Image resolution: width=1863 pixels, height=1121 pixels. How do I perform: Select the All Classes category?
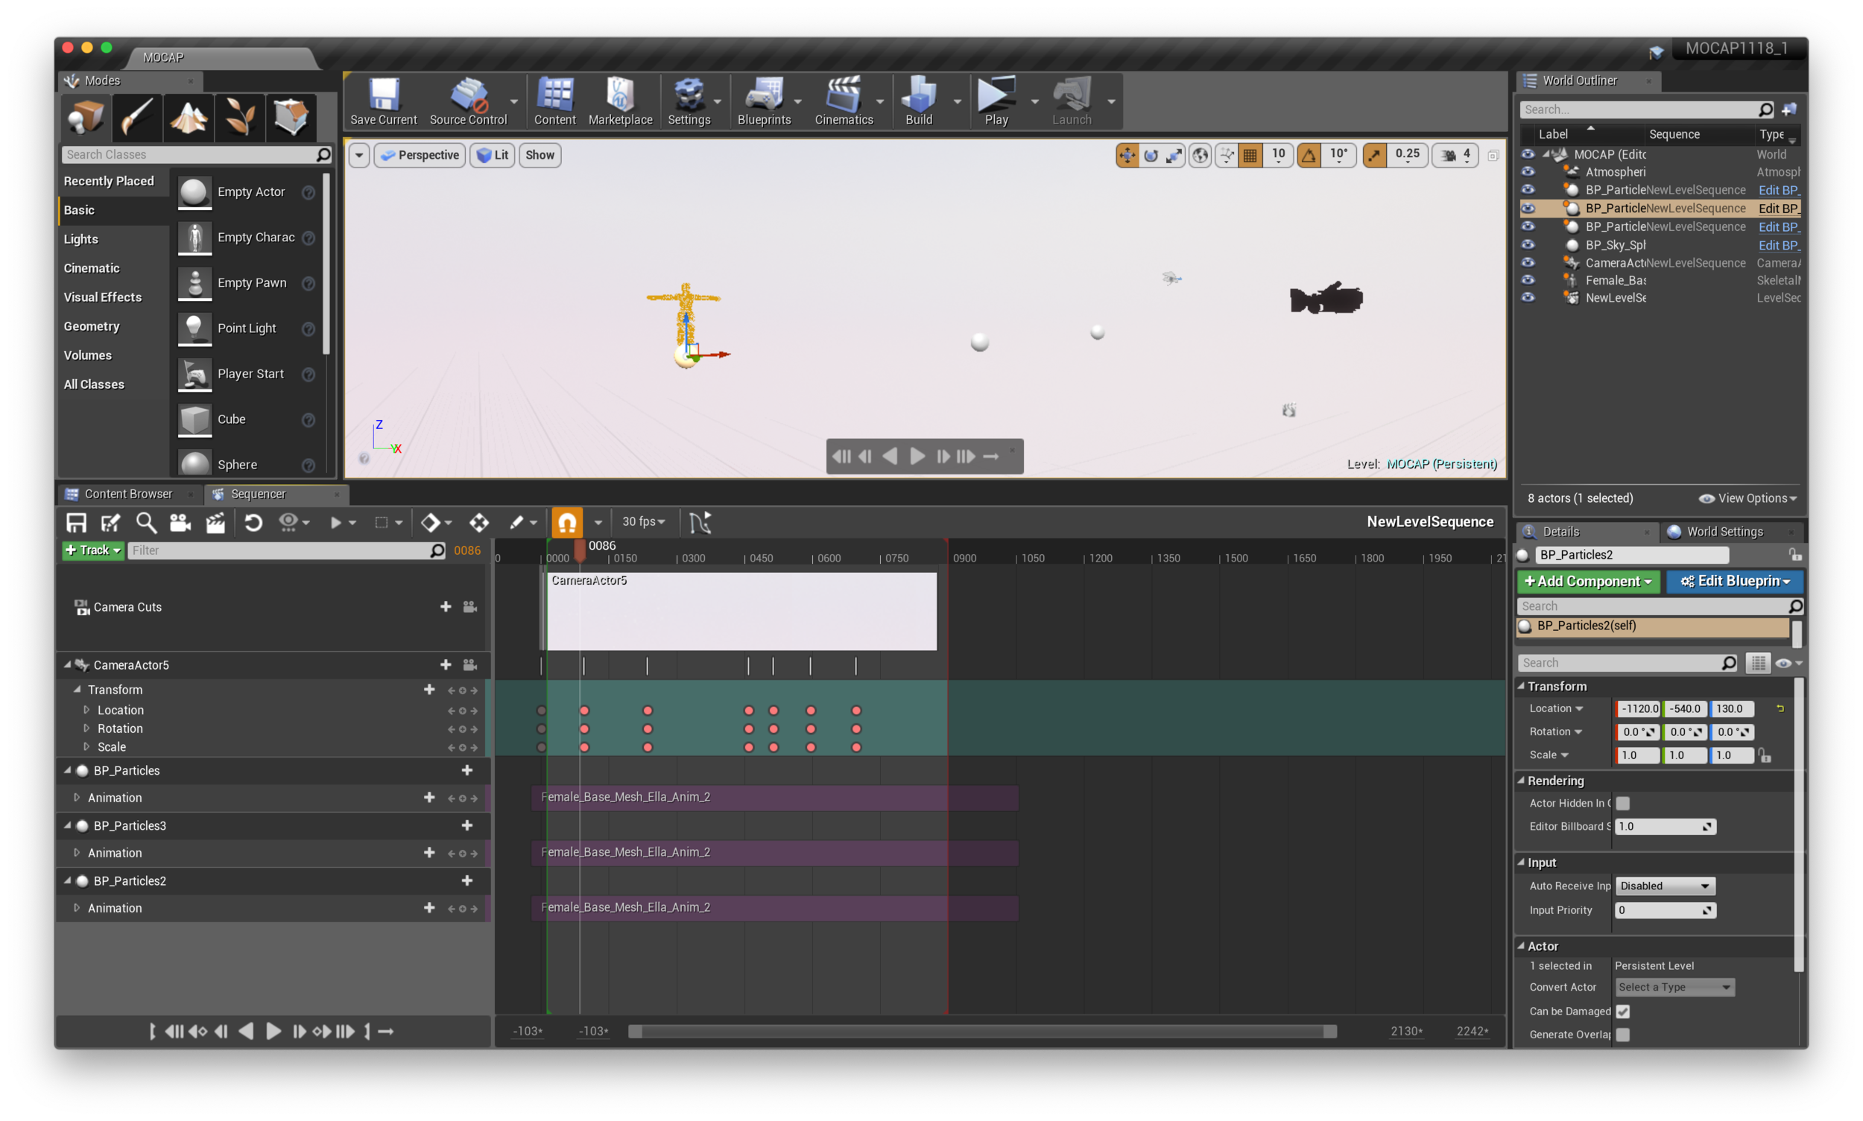pyautogui.click(x=94, y=384)
